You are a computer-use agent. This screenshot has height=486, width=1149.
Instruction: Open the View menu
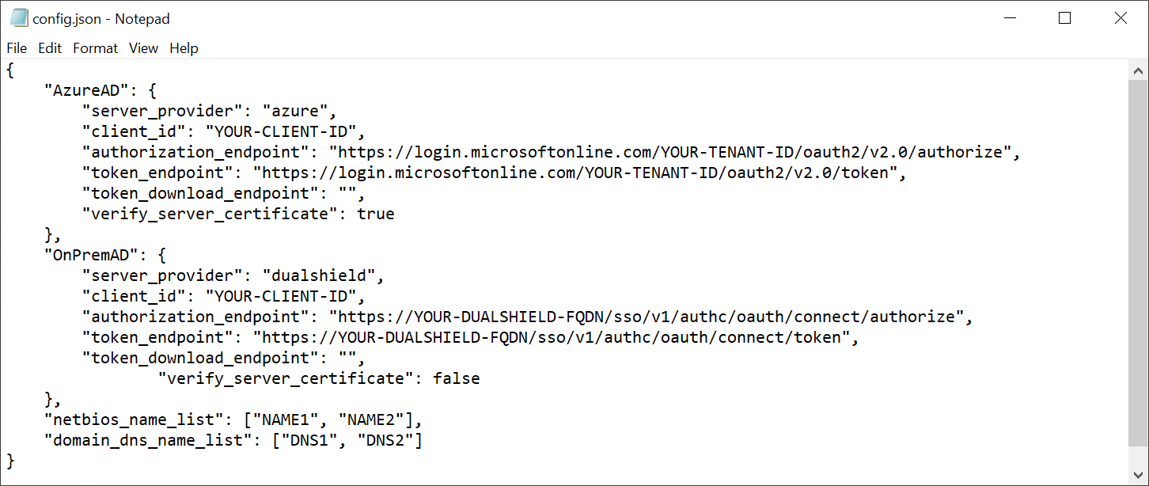click(143, 48)
